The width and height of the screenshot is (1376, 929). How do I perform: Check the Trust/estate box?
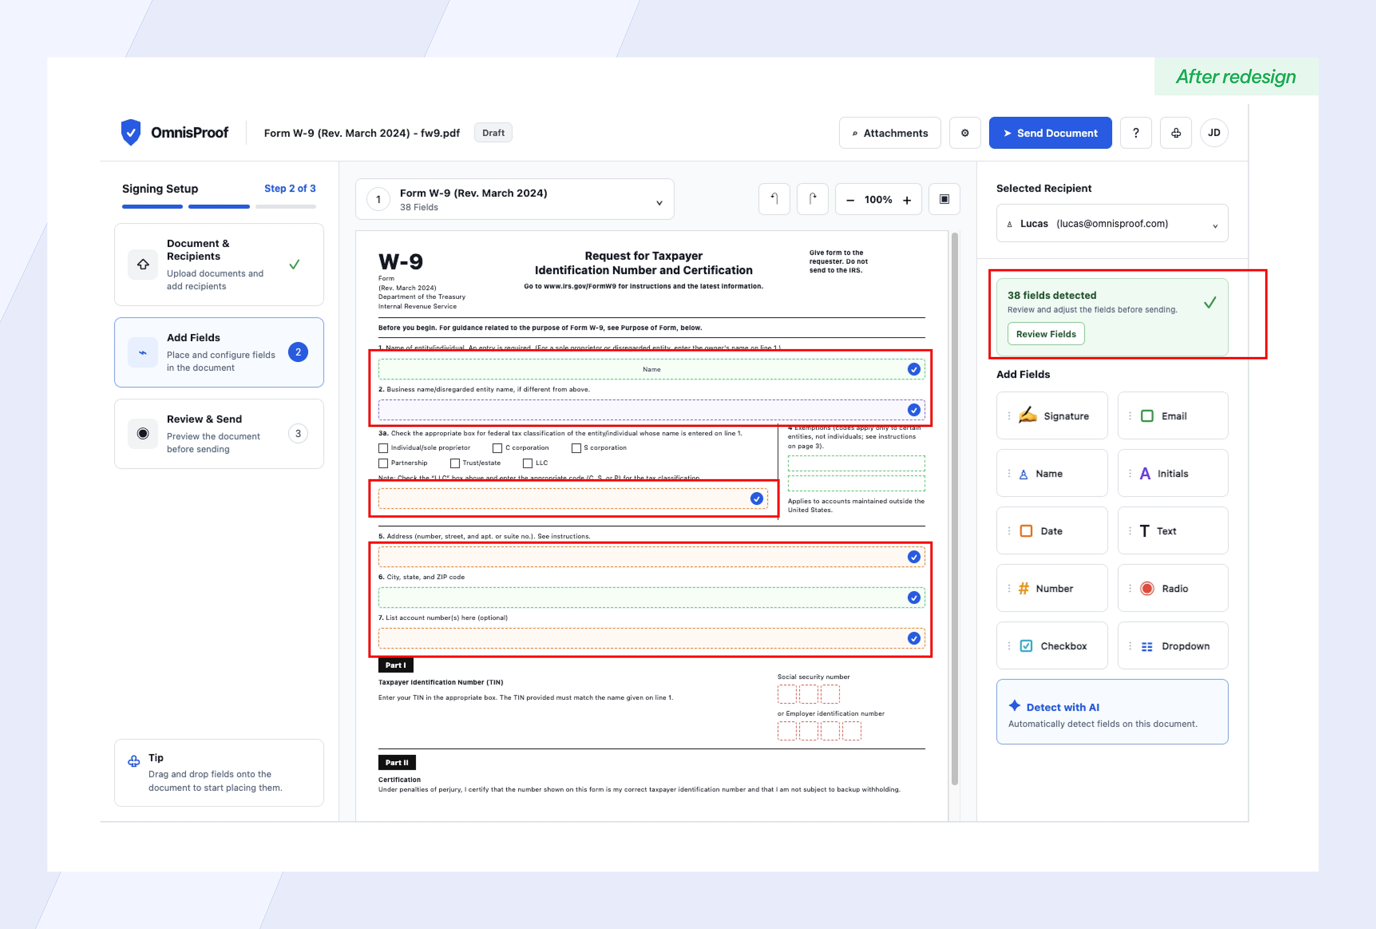[455, 463]
